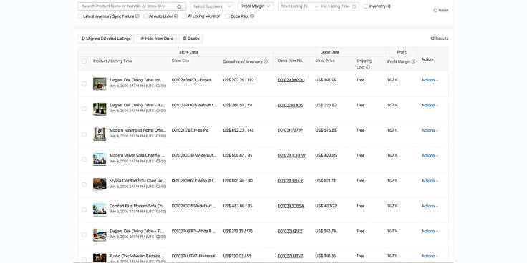The height and width of the screenshot is (263, 527).
Task: Click Hide from Store button
Action: [x=157, y=39]
